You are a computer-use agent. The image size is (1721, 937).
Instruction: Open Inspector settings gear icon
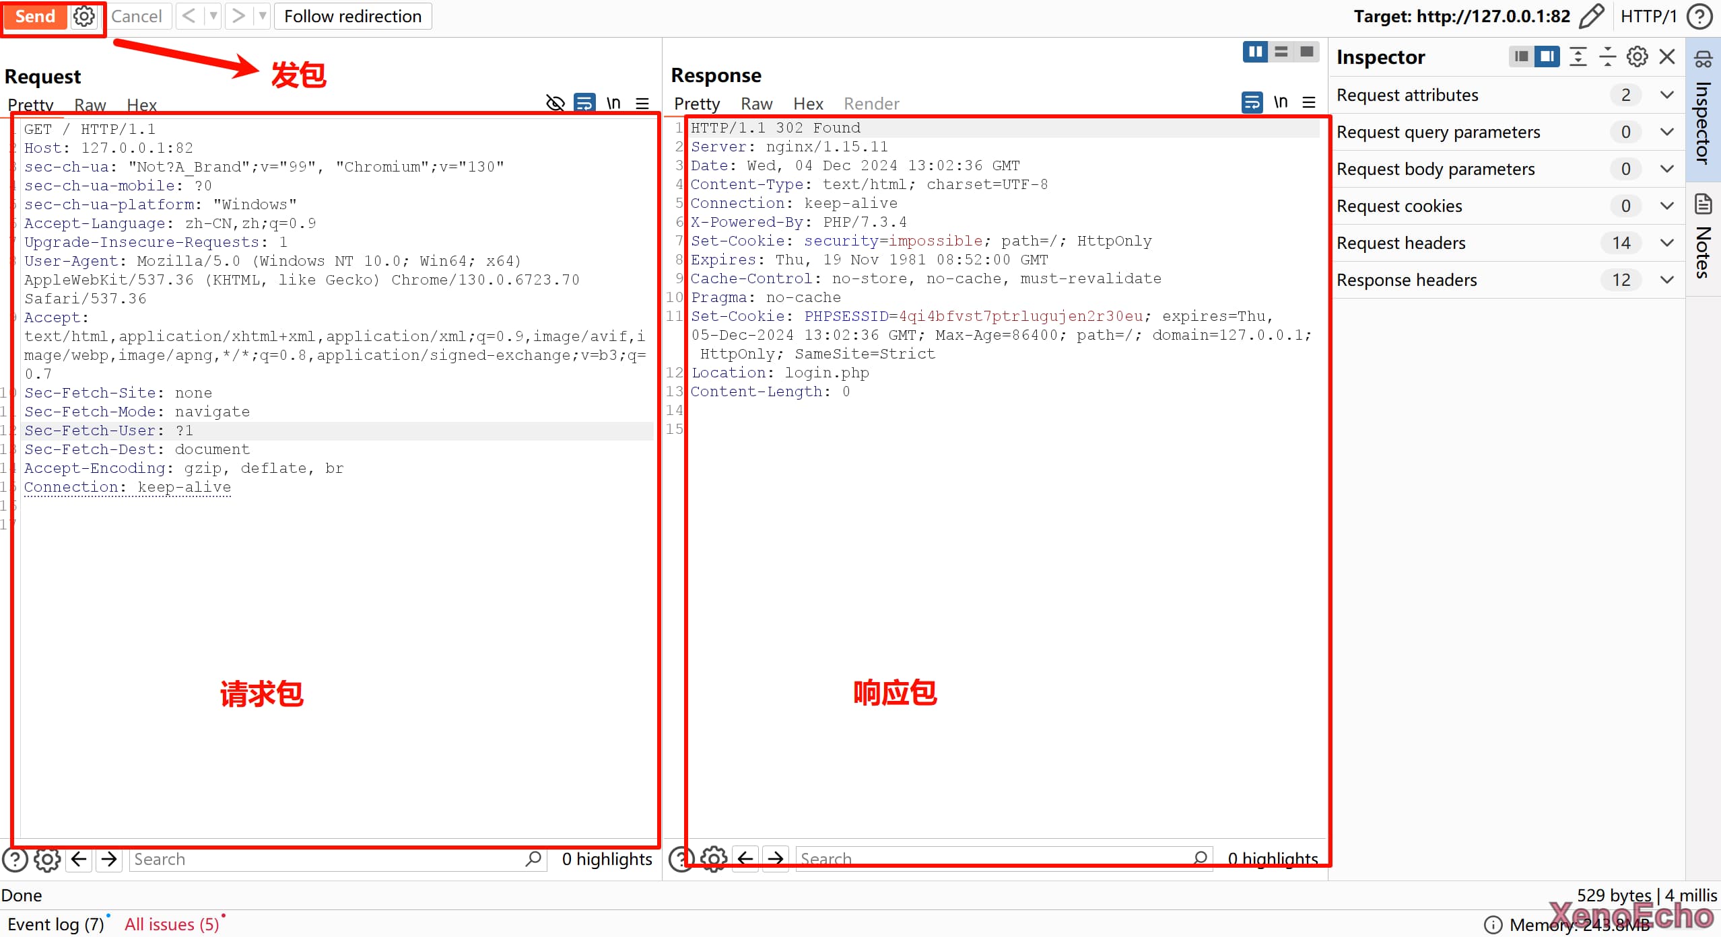click(1637, 57)
